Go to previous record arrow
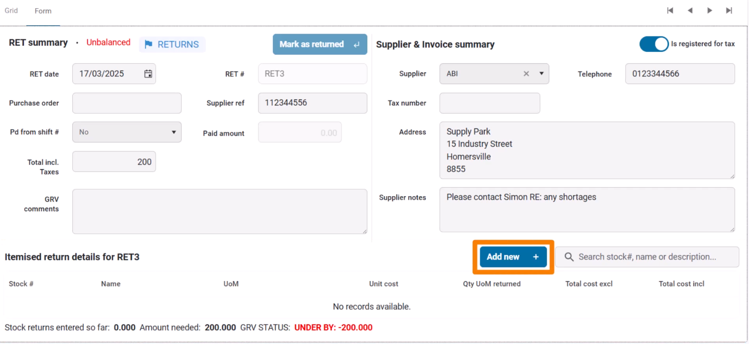This screenshot has height=344, width=749. point(690,10)
